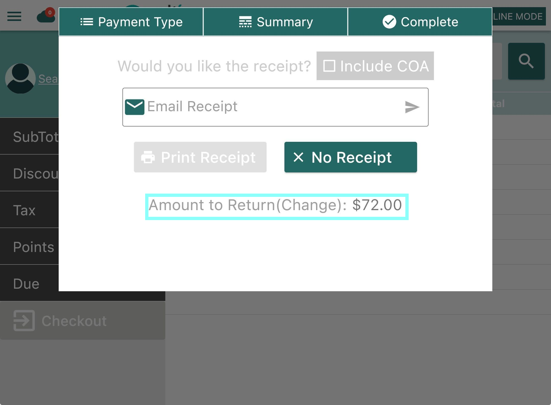The height and width of the screenshot is (405, 551).
Task: Open the hamburger menu icon
Action: pos(14,17)
